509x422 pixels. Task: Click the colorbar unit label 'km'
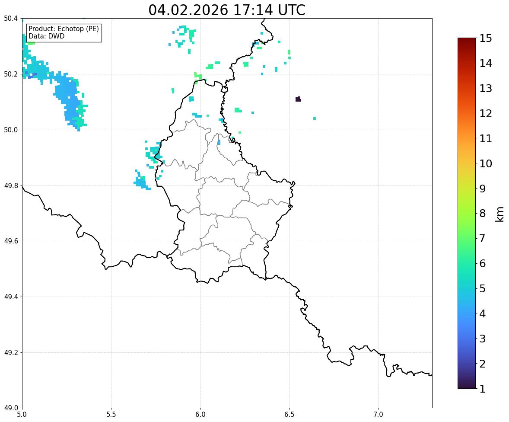point(499,214)
